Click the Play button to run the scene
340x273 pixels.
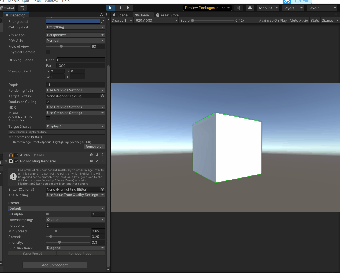(110, 8)
